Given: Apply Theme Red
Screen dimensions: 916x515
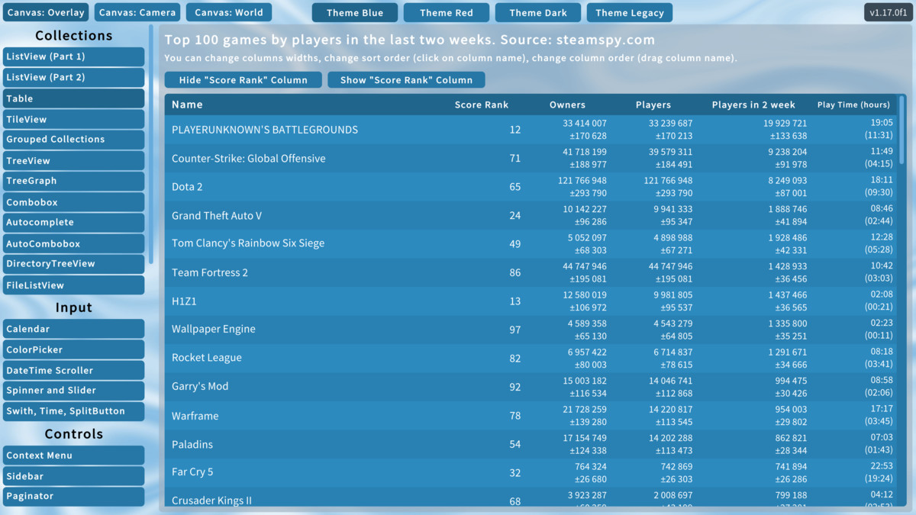Looking at the screenshot, I should (447, 13).
